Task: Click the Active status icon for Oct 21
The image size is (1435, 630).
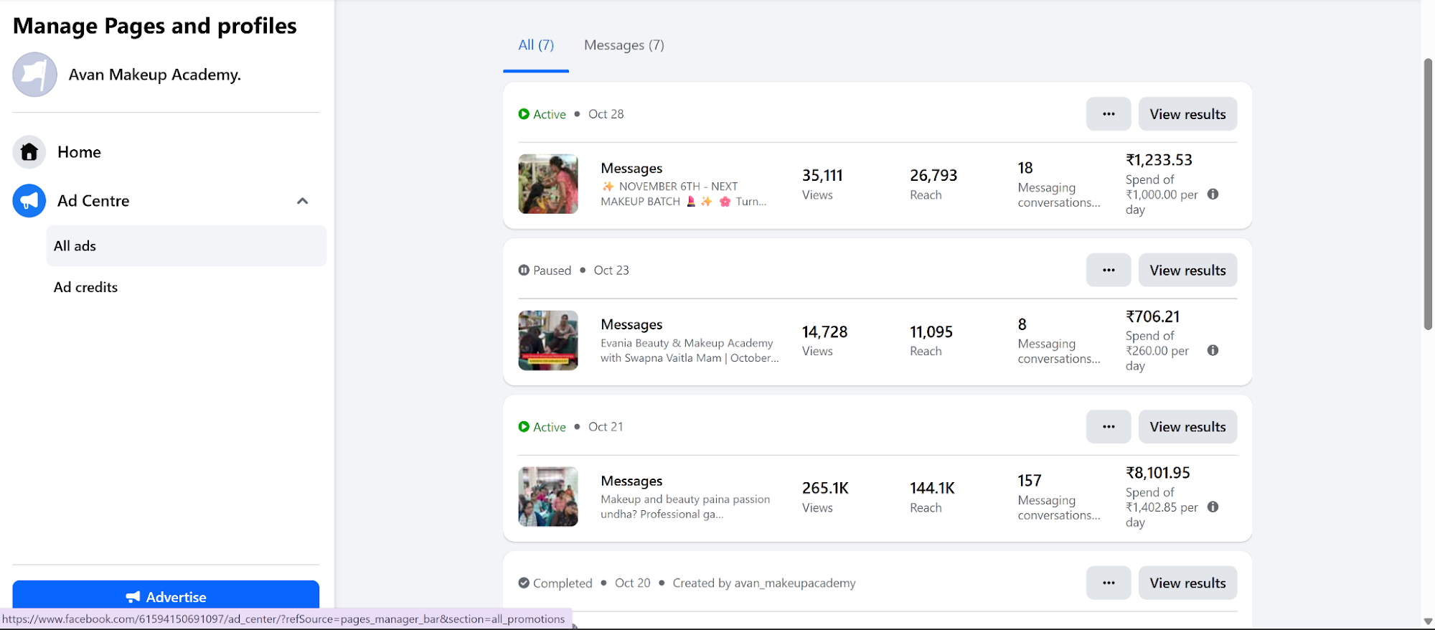Action: point(524,427)
